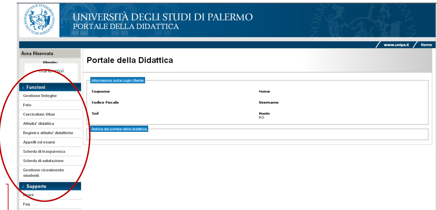Collapse the Funzioni section triangle
Screen dimensions: 437x210
(23, 87)
